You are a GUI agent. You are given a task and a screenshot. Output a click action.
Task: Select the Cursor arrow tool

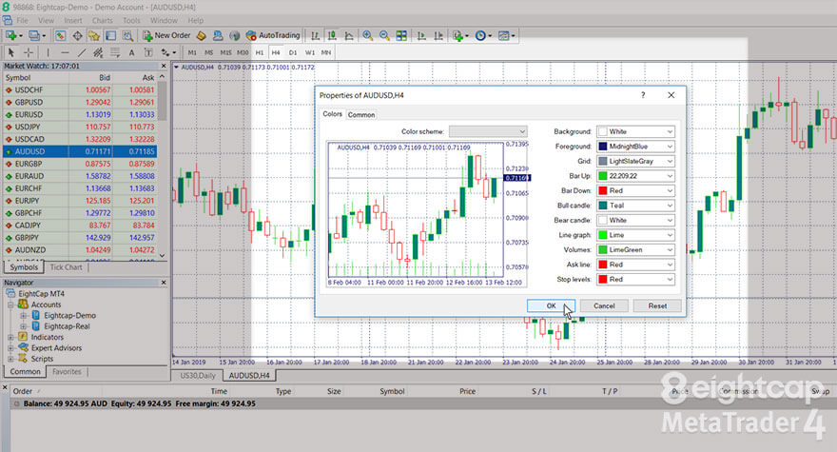pos(11,52)
